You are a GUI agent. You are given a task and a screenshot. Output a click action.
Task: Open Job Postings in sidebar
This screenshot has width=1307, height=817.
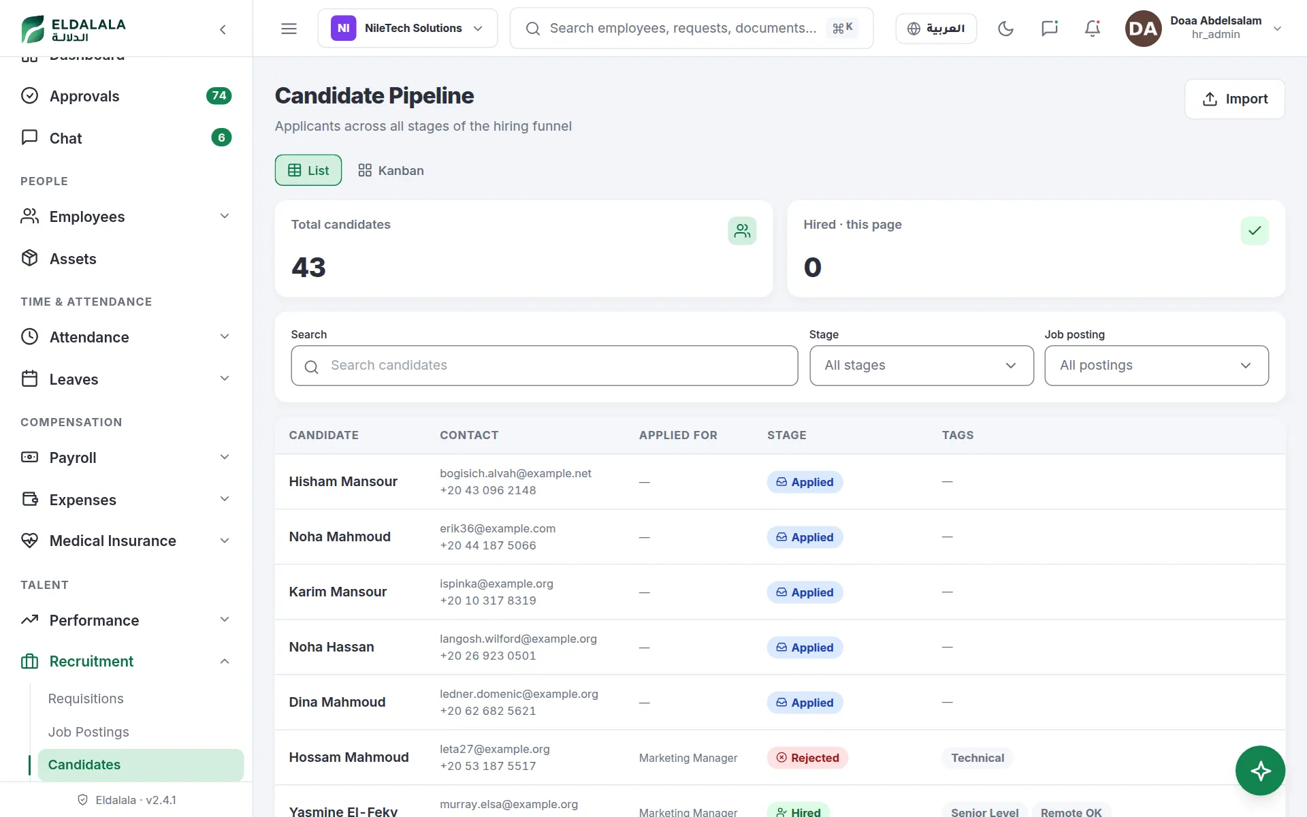[88, 732]
